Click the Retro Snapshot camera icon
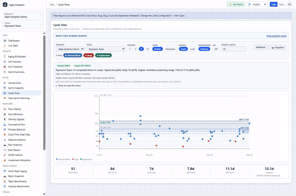 (x=5, y=176)
